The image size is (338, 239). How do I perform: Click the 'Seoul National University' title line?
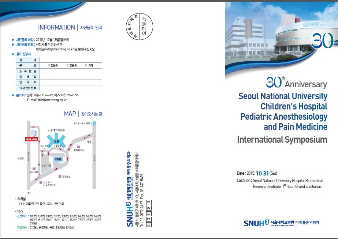pos(283,96)
